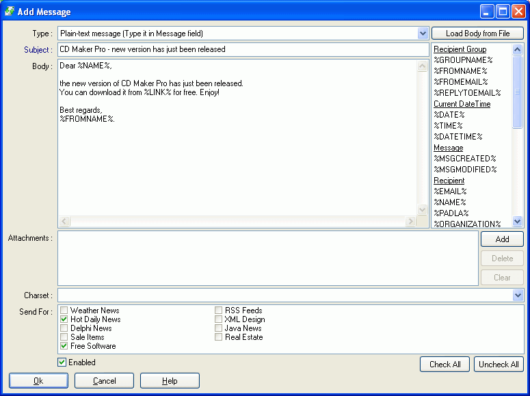Select the %MSGCREATED% macro
The width and height of the screenshot is (530, 396).
(x=465, y=158)
